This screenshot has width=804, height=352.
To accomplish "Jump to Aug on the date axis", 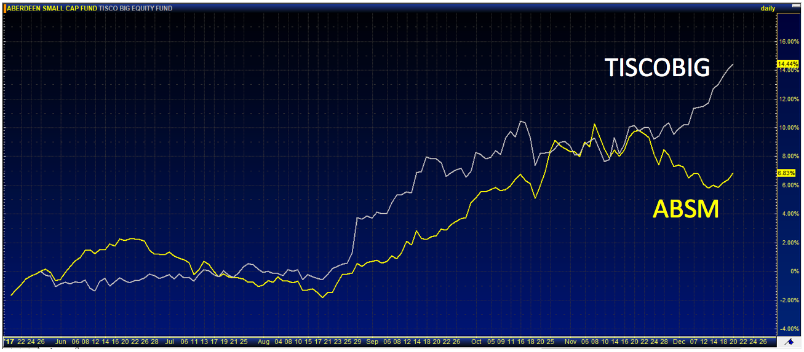I will (264, 341).
